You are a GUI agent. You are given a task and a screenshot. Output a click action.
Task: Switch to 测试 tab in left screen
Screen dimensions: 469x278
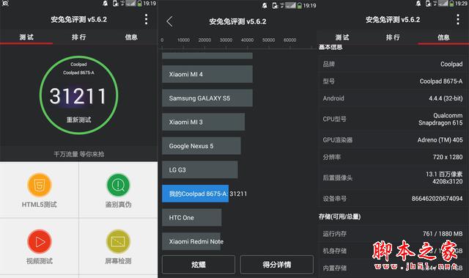pos(26,37)
